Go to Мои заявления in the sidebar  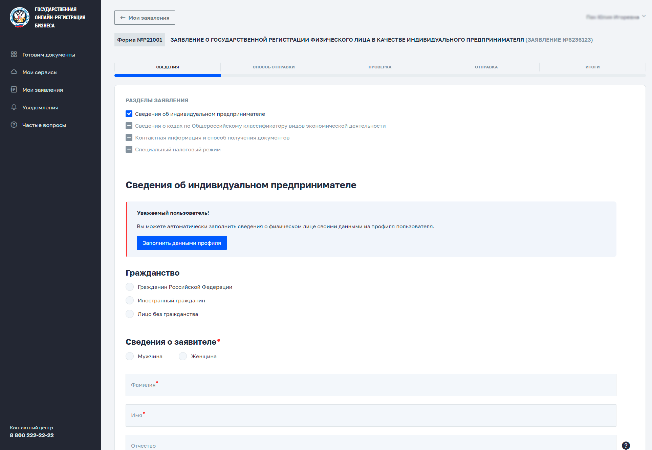point(43,90)
